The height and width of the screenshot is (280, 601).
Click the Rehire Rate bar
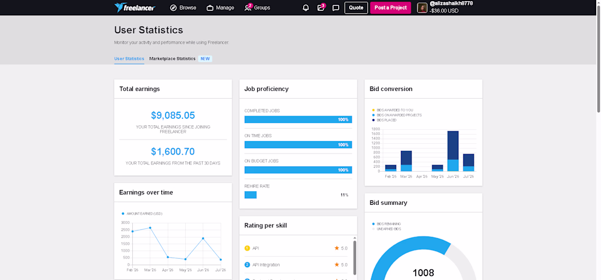point(251,195)
